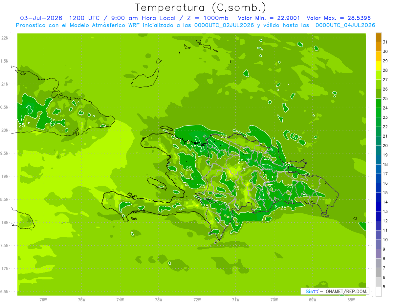Click the title 'Temperatura (C,somb.)'
This screenshot has height=304, width=394.
pos(200,8)
